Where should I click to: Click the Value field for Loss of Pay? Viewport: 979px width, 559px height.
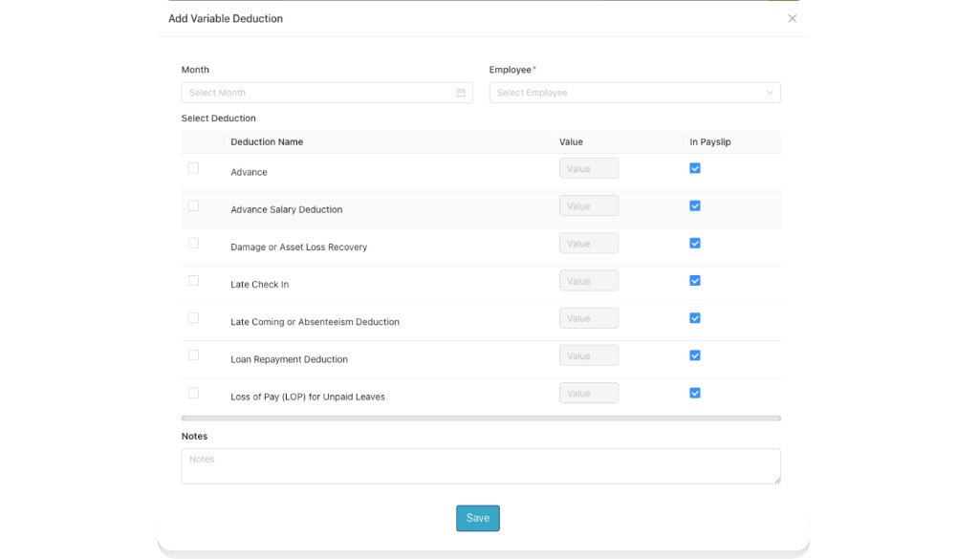(588, 392)
